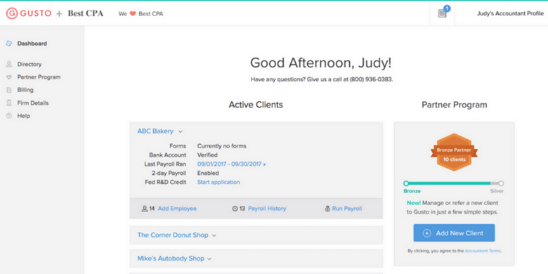The image size is (548, 274).
Task: Click the phone number (800) 936-0383
Action: [370, 79]
